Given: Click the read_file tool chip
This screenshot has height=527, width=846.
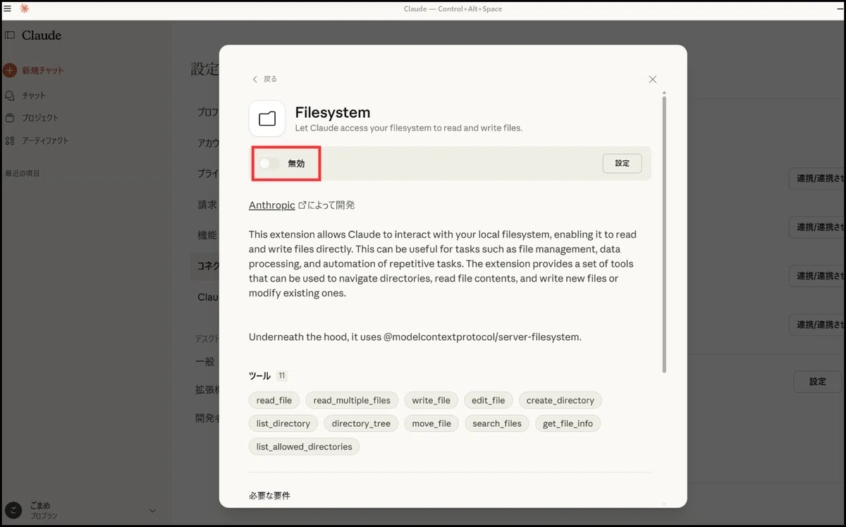Looking at the screenshot, I should (274, 400).
